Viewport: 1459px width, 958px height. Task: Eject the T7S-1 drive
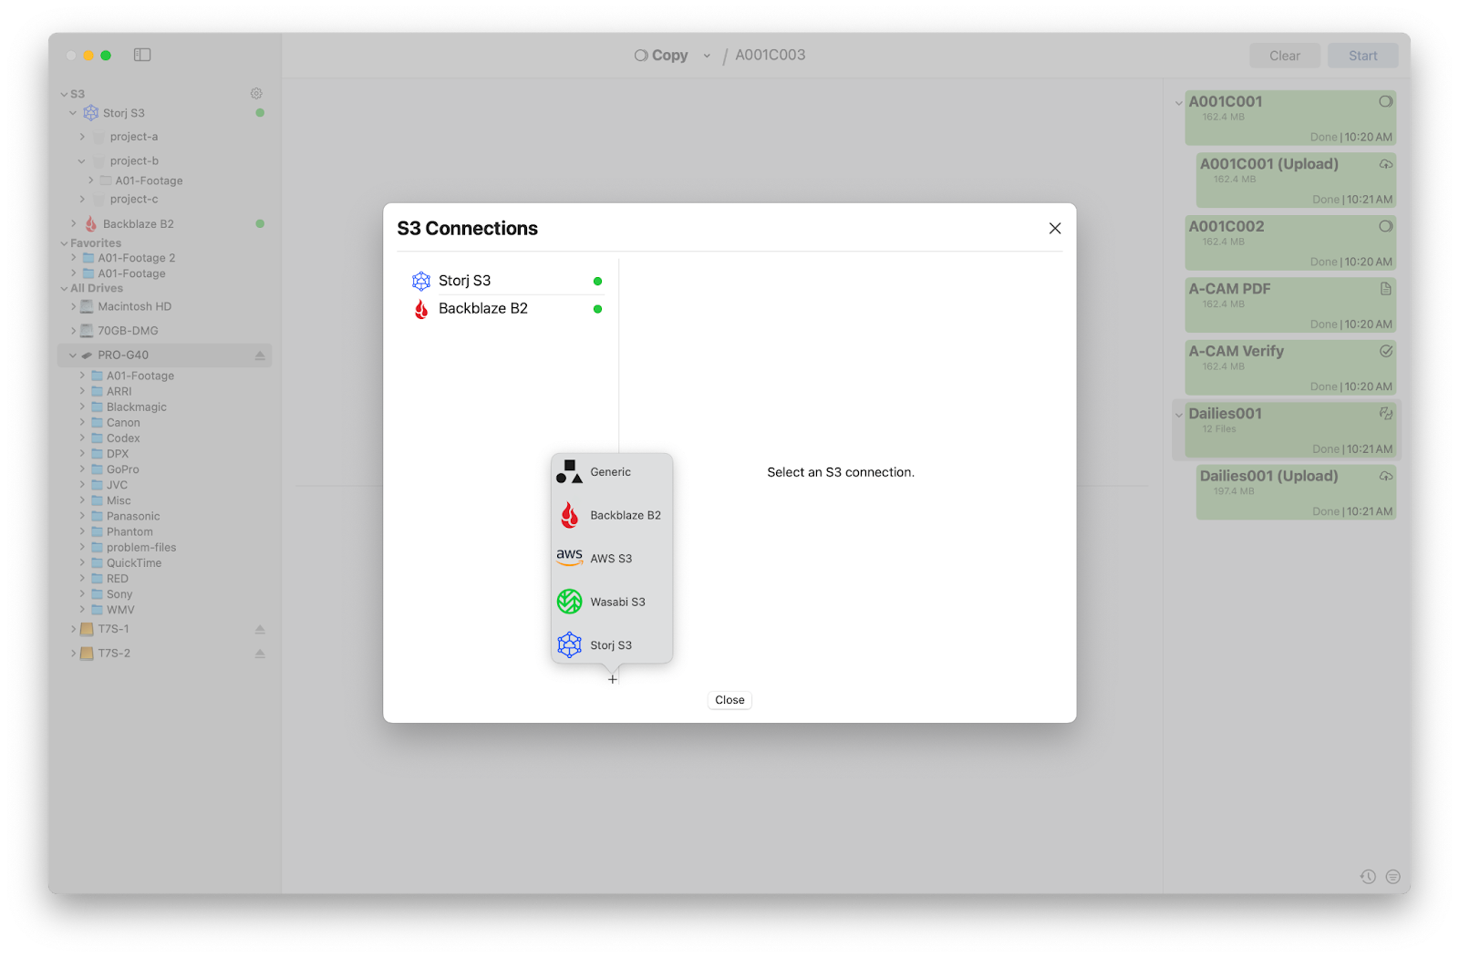click(x=260, y=630)
